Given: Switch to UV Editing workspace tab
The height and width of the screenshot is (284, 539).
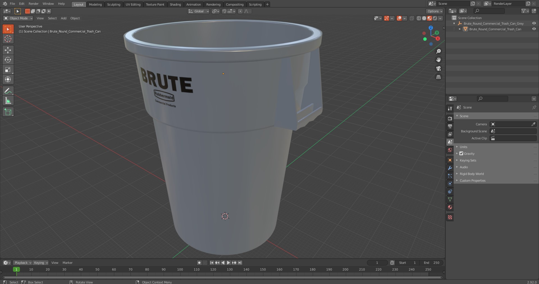Looking at the screenshot, I should coord(133,4).
